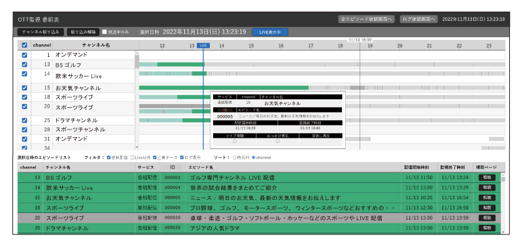Click the episode list scroll-down arrow

point(503,233)
